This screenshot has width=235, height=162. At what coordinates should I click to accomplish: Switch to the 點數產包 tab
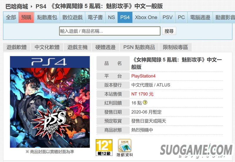(47, 17)
